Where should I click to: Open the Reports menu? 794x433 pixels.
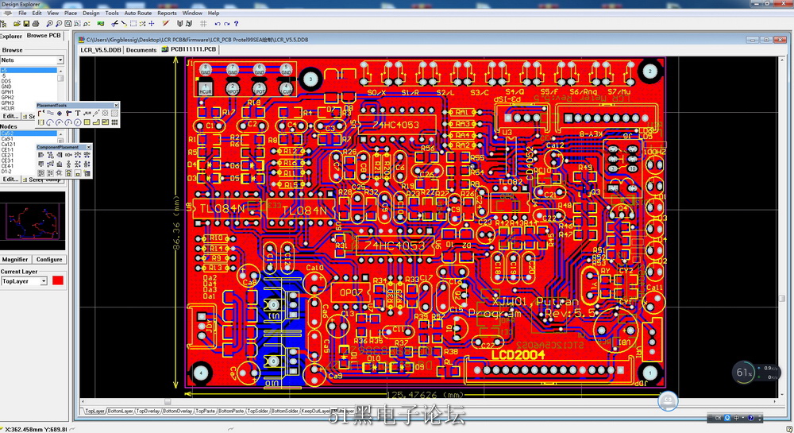point(167,14)
